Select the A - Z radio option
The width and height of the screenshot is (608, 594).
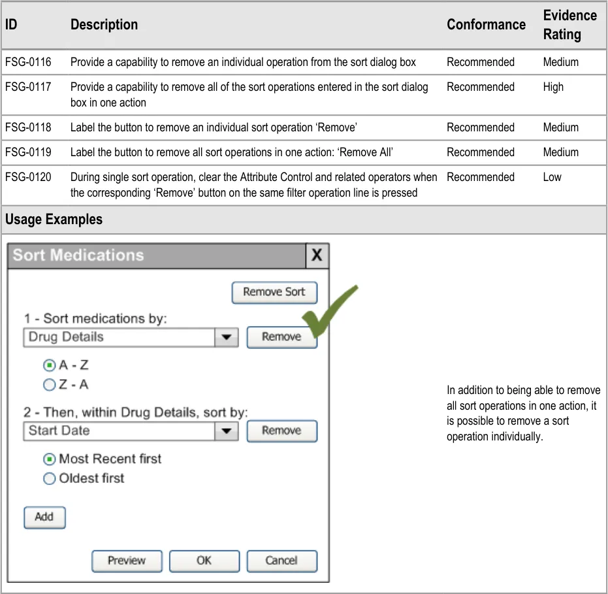click(49, 366)
